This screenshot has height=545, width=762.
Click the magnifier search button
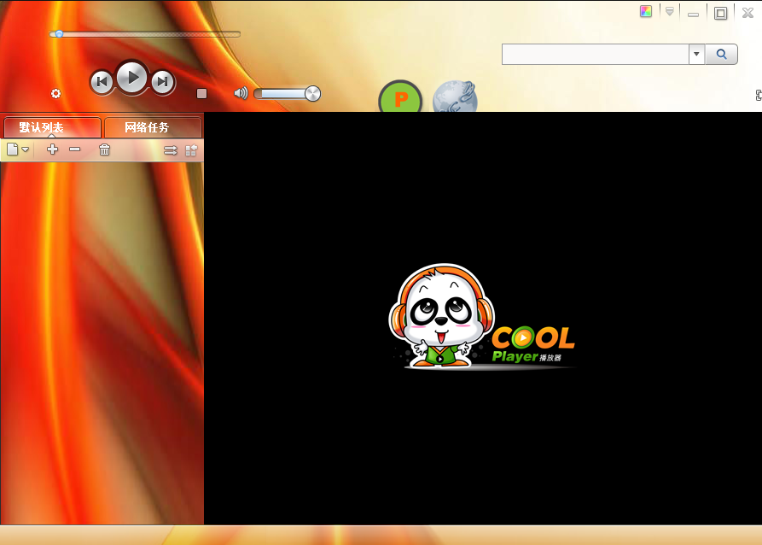(721, 55)
